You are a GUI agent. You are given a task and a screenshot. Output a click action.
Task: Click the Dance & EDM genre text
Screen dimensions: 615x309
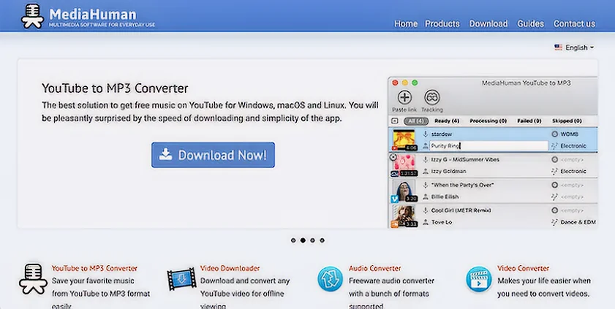(578, 222)
